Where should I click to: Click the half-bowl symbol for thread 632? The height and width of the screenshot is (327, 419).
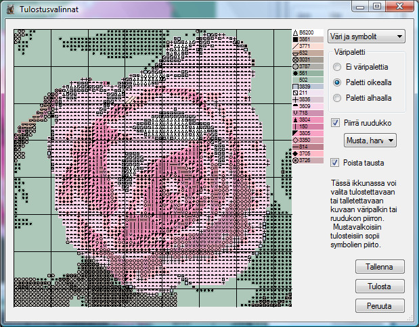[295, 53]
